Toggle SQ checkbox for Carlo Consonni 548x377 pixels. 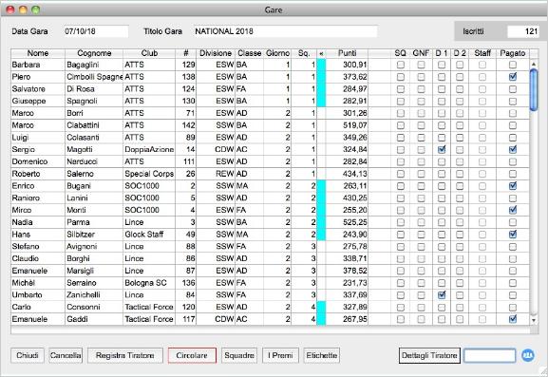(401, 307)
